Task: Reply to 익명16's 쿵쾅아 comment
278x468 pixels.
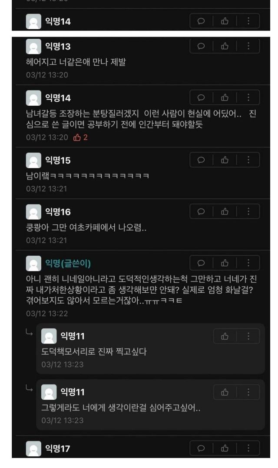Action: (201, 212)
